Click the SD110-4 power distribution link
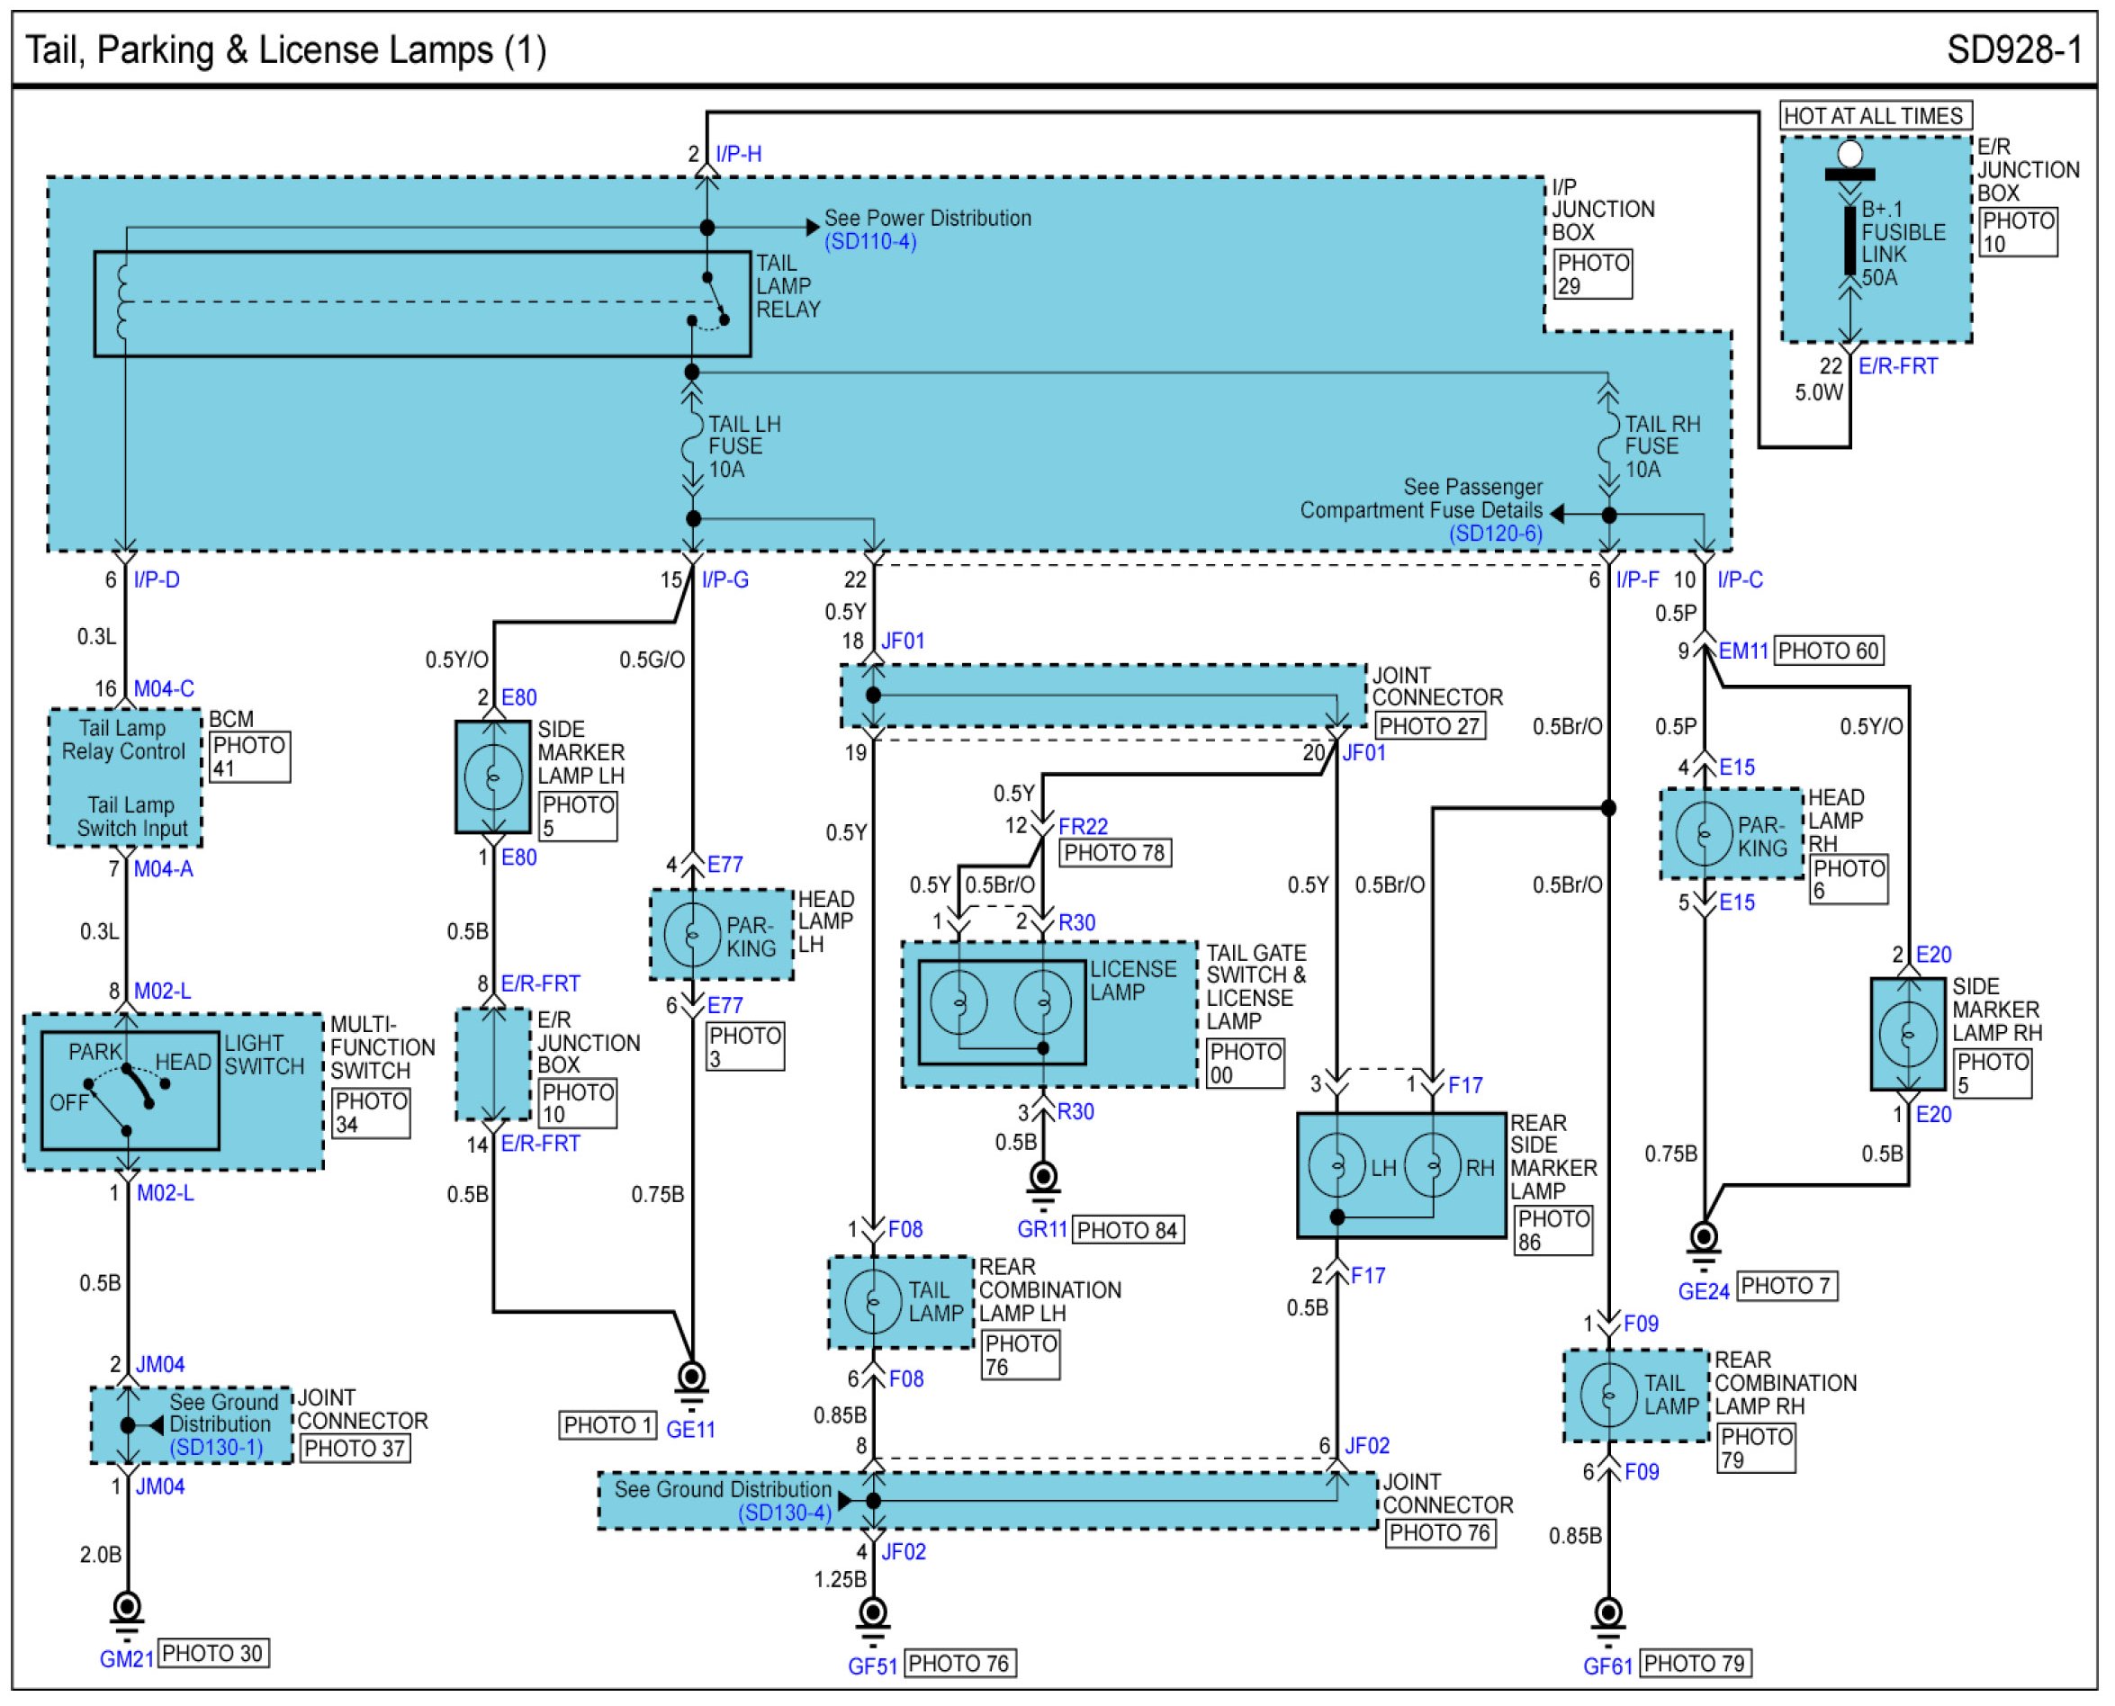This screenshot has height=1706, width=2115. click(x=869, y=242)
